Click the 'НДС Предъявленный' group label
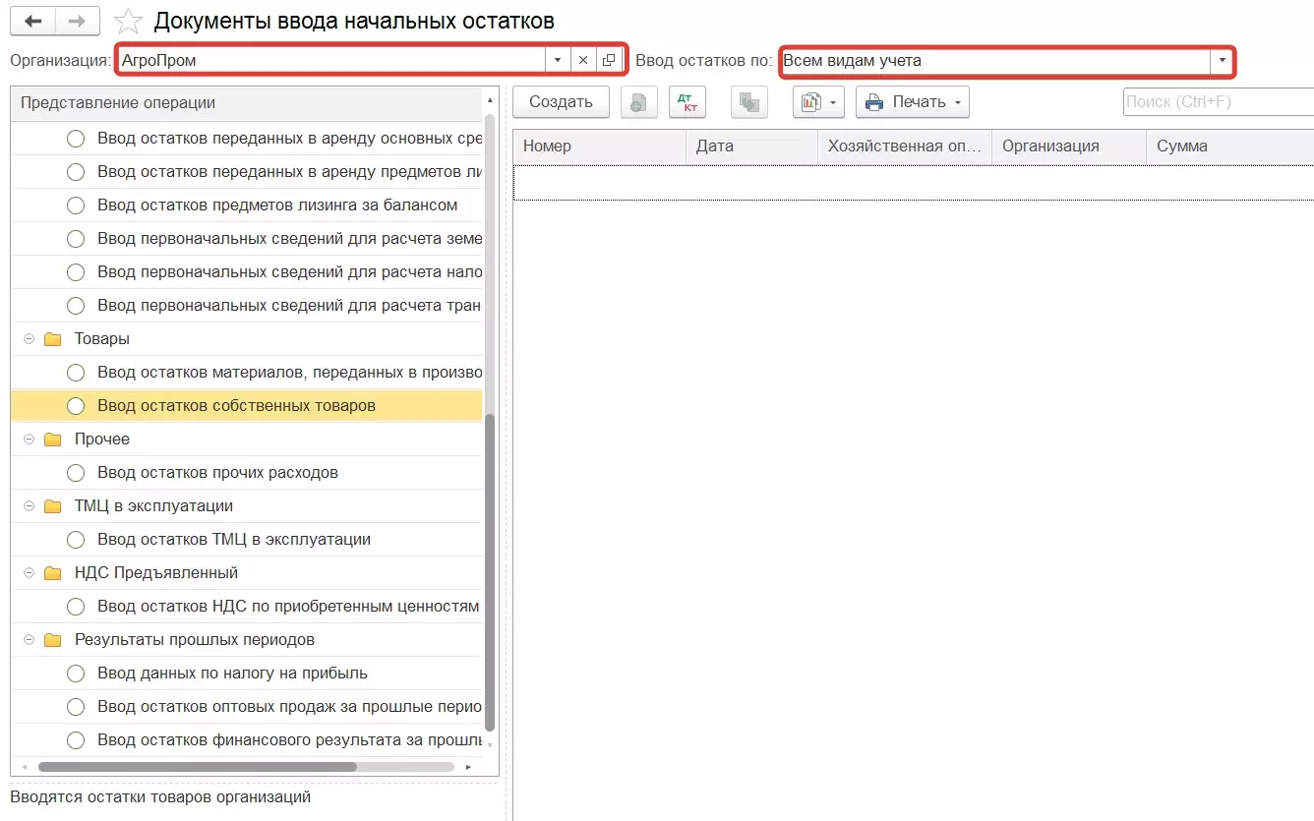Screen dimensions: 1314x821 click(x=156, y=573)
